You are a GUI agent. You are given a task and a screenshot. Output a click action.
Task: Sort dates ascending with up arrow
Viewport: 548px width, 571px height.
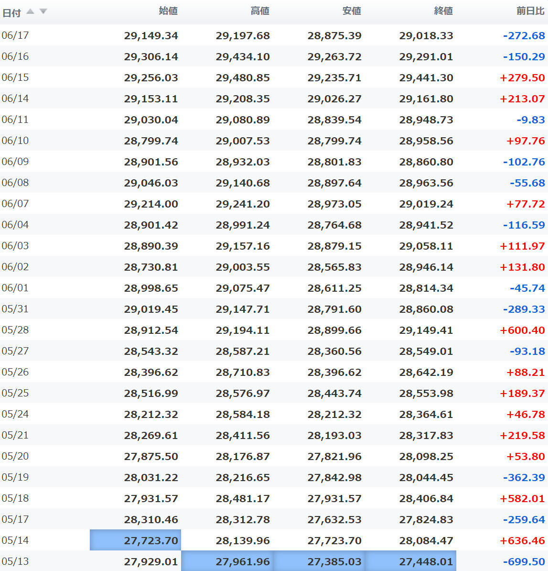31,11
